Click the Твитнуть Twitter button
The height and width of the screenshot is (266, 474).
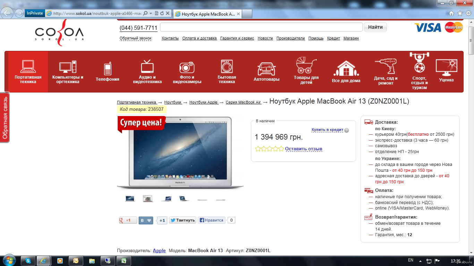183,220
